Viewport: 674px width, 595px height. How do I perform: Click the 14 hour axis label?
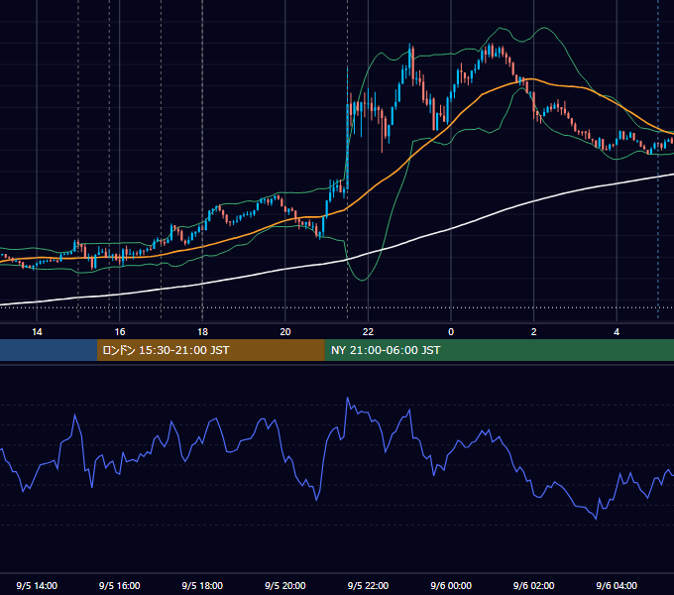[37, 332]
